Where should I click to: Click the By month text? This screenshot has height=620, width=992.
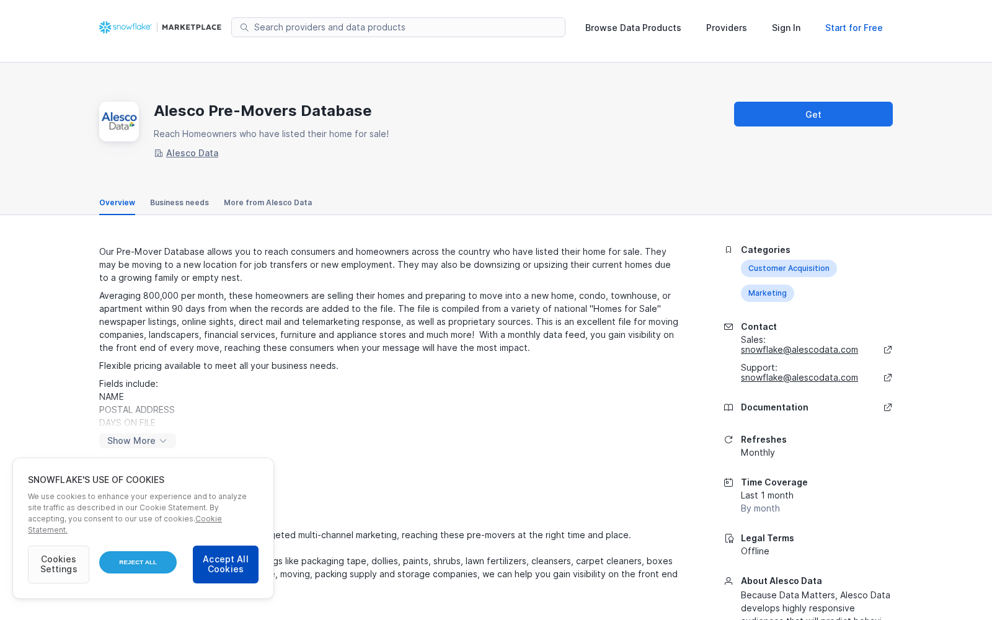coord(760,508)
